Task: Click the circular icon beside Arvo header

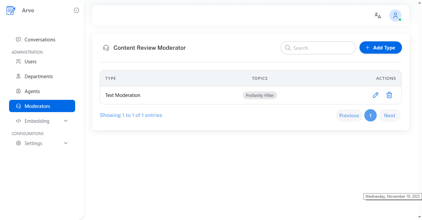Action: (x=76, y=10)
